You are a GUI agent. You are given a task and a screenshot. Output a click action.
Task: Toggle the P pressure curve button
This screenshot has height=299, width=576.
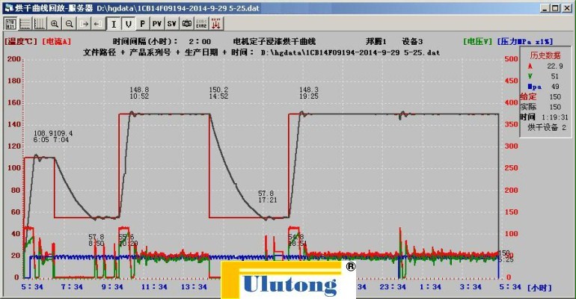point(142,24)
